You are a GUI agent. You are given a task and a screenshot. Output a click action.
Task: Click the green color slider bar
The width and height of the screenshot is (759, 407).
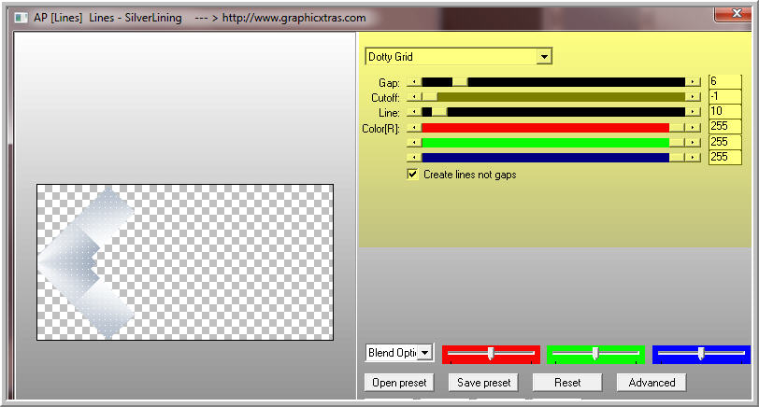click(553, 143)
